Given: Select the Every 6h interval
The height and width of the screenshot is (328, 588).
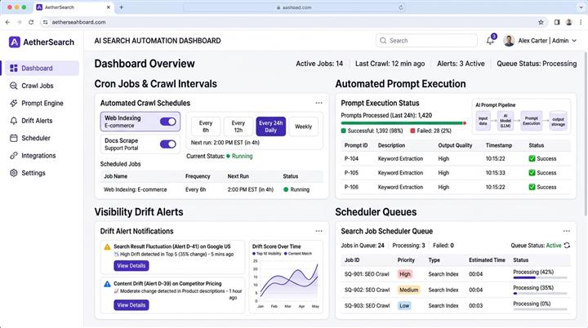Looking at the screenshot, I should (x=206, y=126).
